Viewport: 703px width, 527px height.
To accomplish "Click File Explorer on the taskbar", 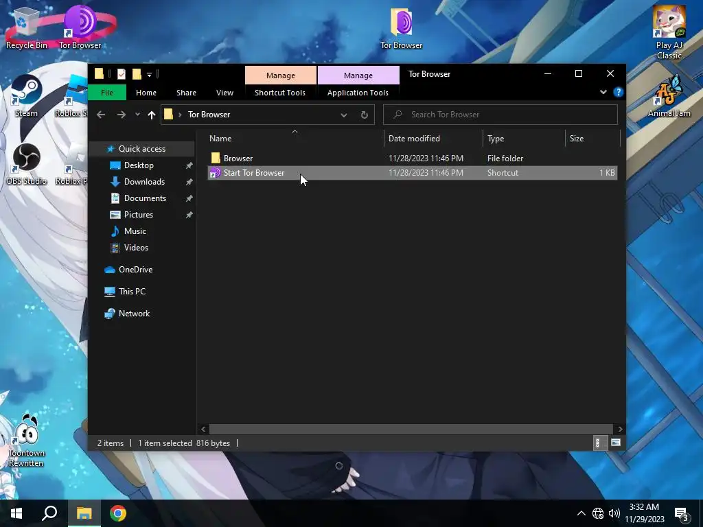I will (x=84, y=513).
